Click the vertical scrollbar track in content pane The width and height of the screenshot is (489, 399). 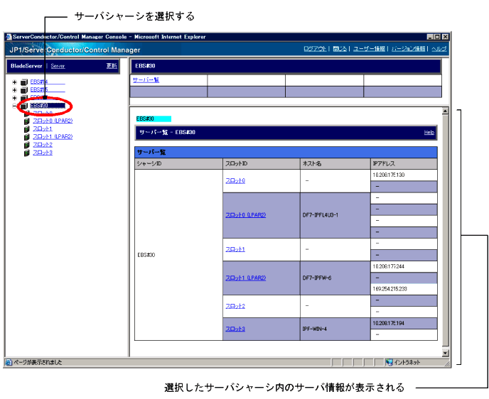coord(446,231)
